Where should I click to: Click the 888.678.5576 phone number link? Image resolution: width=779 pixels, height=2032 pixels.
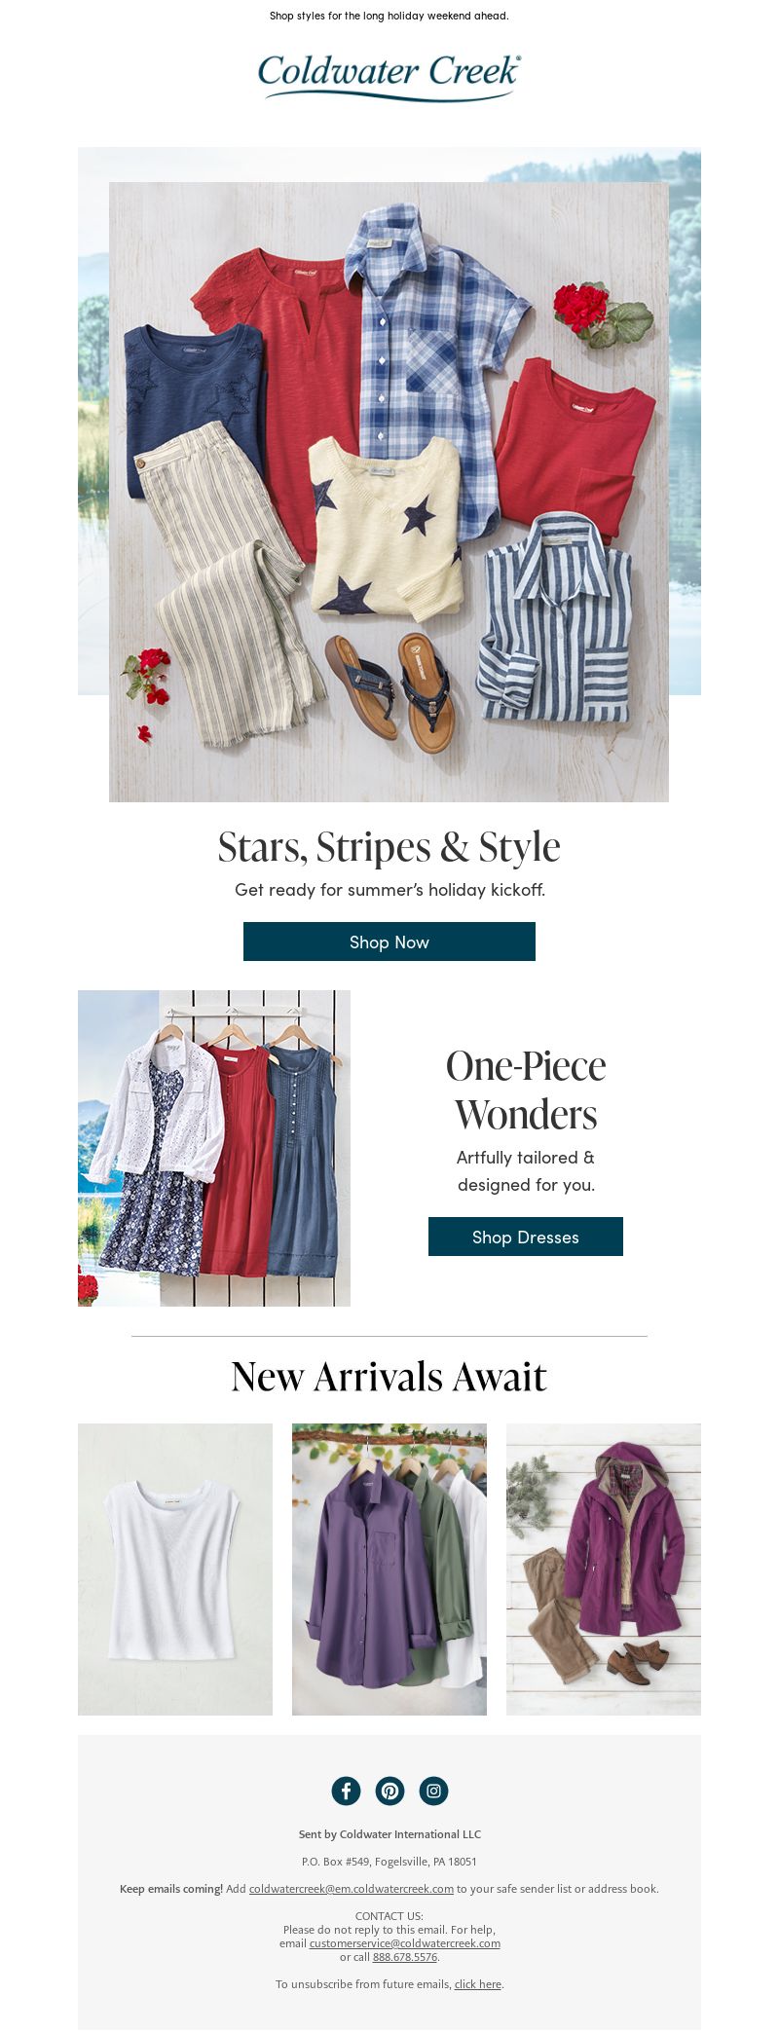pyautogui.click(x=405, y=1956)
